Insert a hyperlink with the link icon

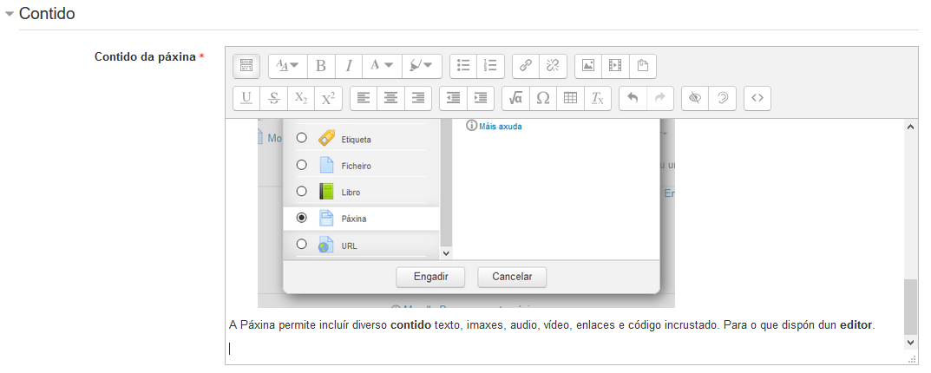pos(525,65)
